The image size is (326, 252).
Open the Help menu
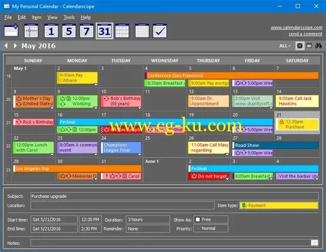[x=85, y=17]
